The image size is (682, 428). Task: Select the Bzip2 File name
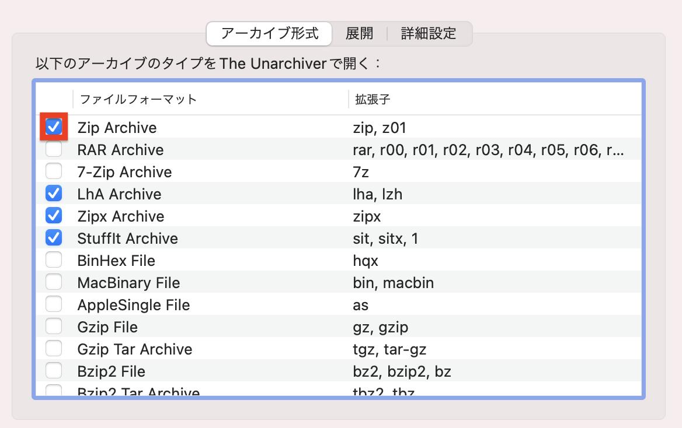112,371
